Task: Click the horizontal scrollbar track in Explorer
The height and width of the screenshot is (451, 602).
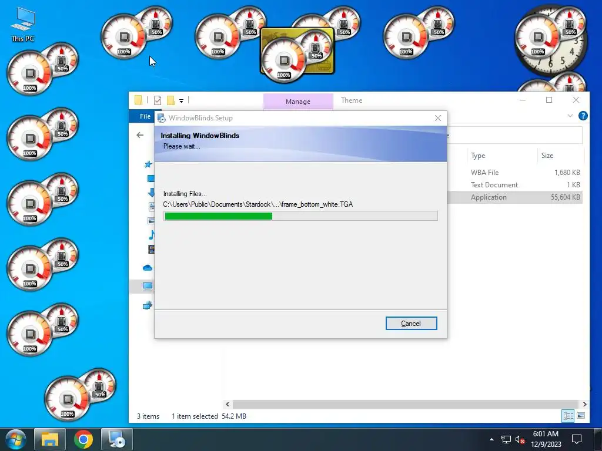Action: point(405,404)
